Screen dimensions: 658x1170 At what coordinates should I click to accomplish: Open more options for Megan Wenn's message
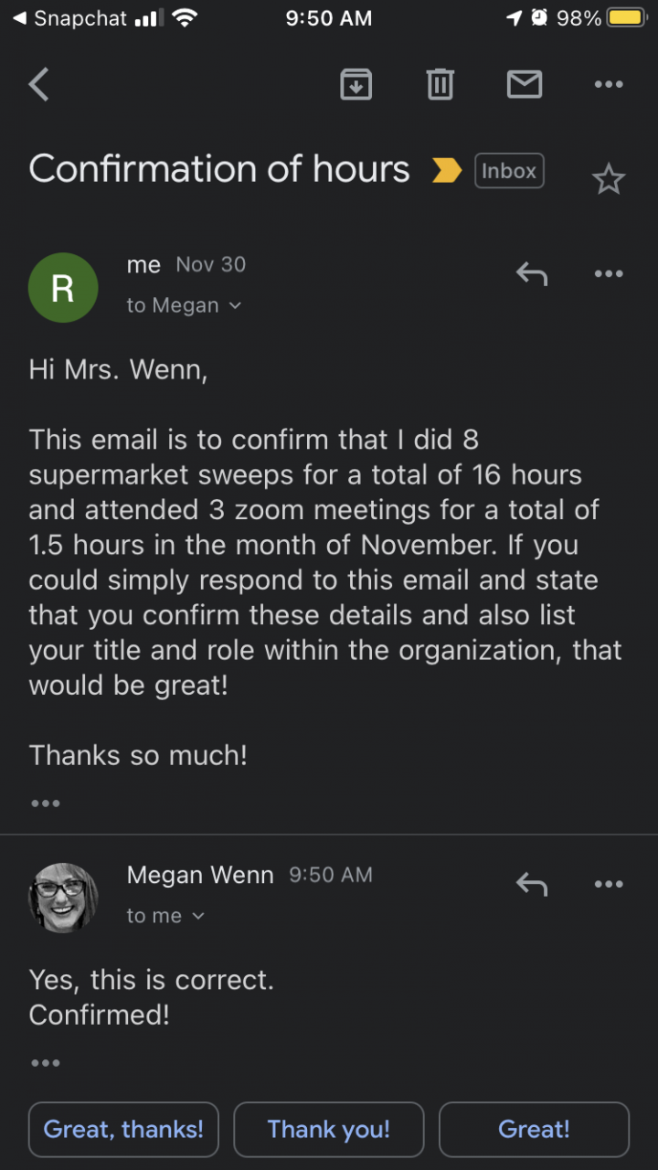(608, 884)
